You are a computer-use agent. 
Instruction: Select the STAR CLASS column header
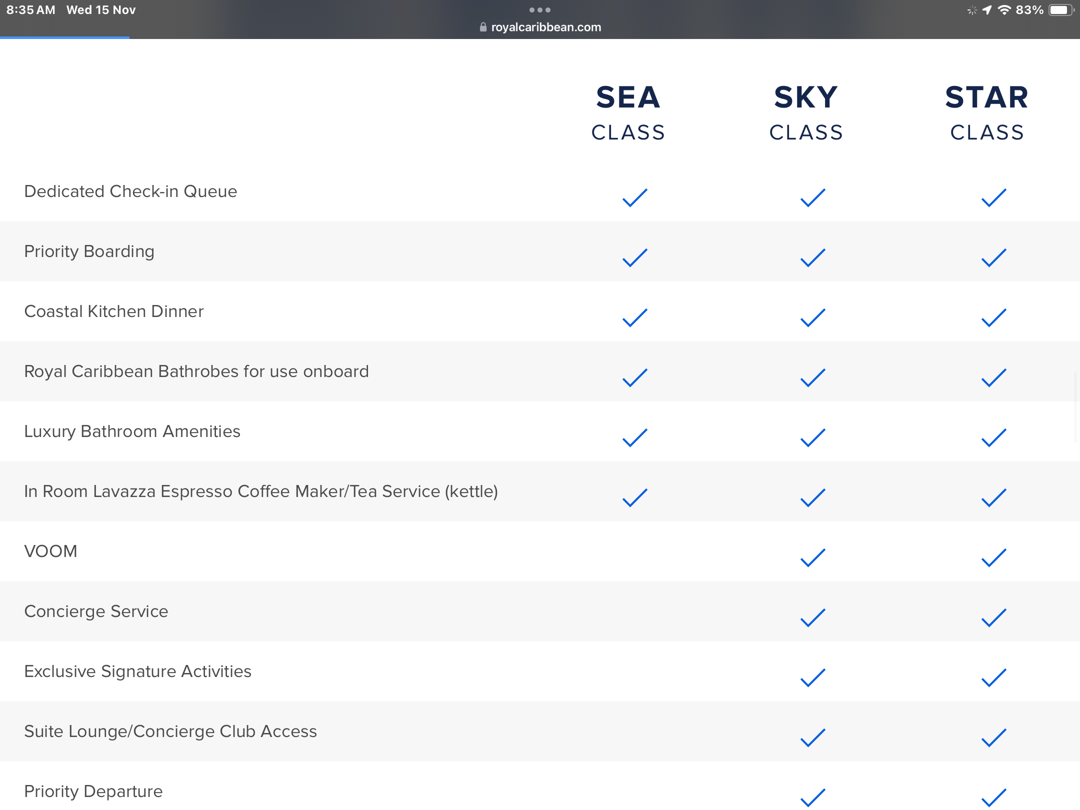click(987, 113)
